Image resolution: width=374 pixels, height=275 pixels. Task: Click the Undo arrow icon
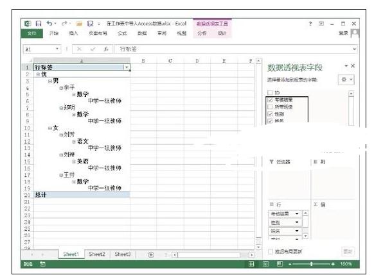[x=49, y=23]
